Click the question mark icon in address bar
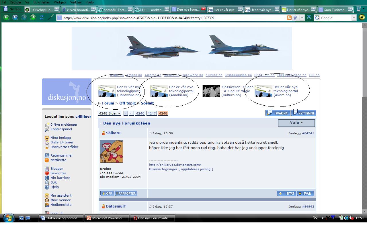367x229 pixels. pos(295,18)
